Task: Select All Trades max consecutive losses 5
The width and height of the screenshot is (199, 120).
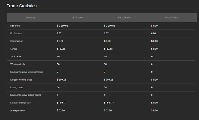Action: (x=57, y=95)
